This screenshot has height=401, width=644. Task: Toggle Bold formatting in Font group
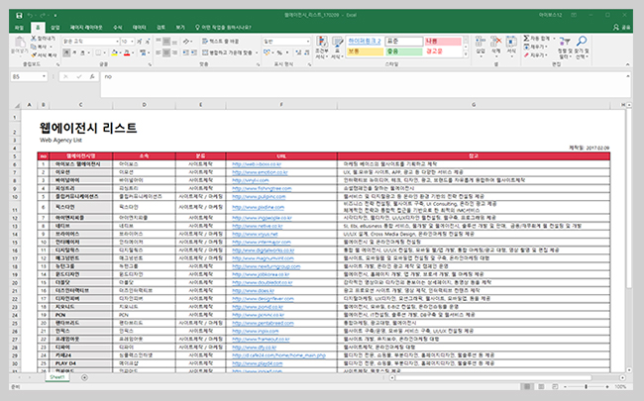point(66,52)
